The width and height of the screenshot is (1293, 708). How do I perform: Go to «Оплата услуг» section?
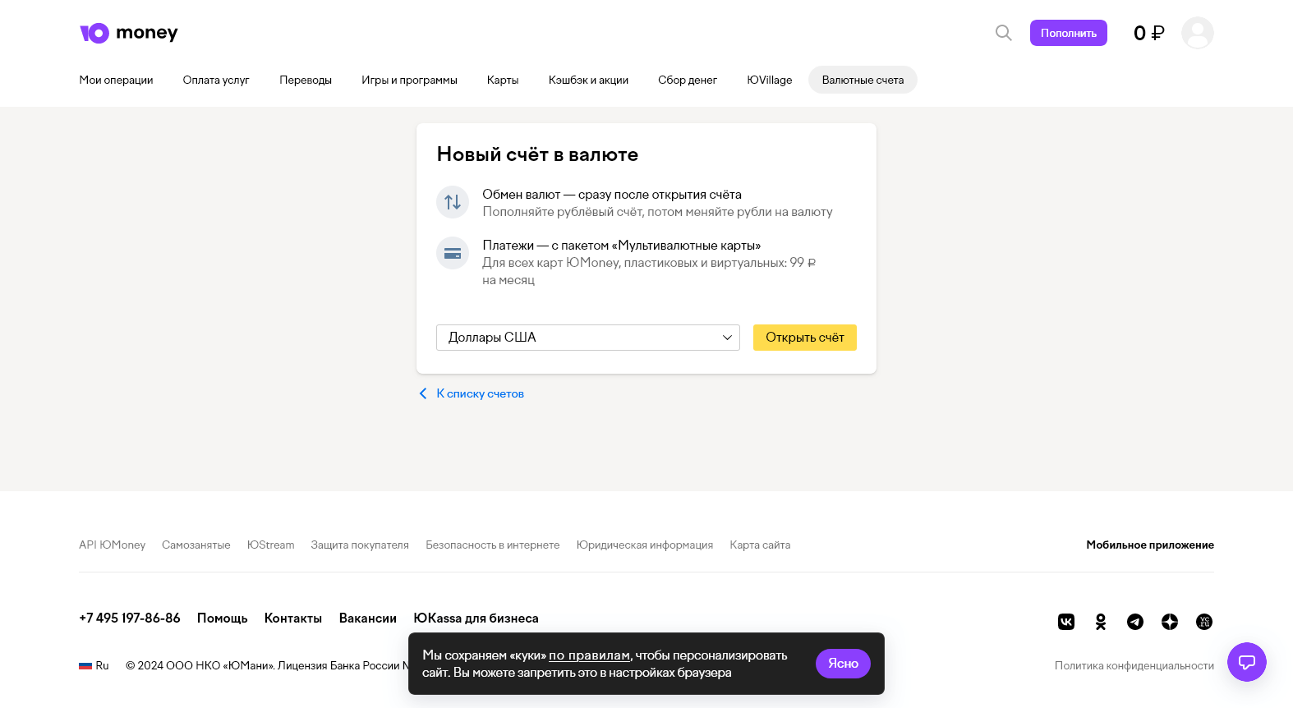tap(216, 80)
